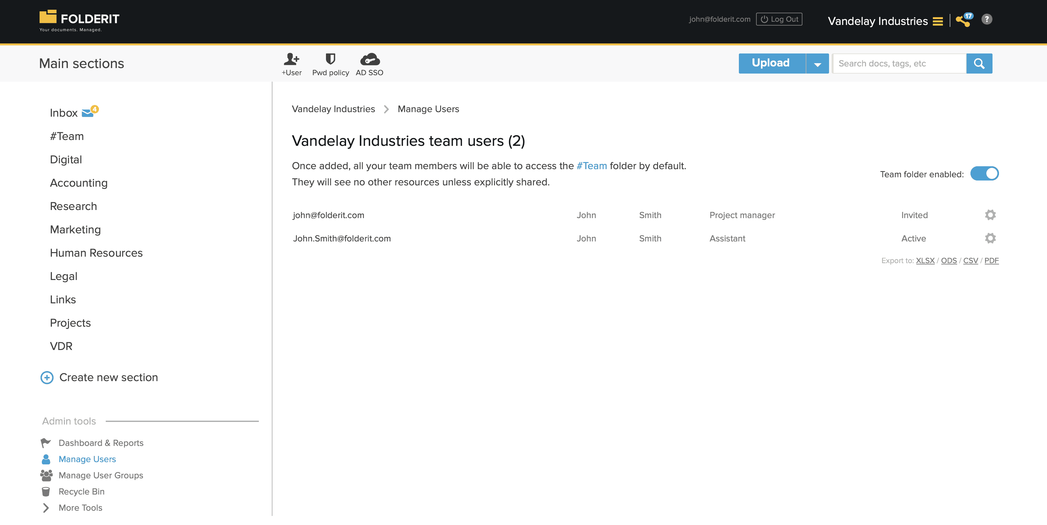This screenshot has width=1047, height=525.
Task: Select the John.Smith@folderit.com user email cell
Action: [342, 238]
